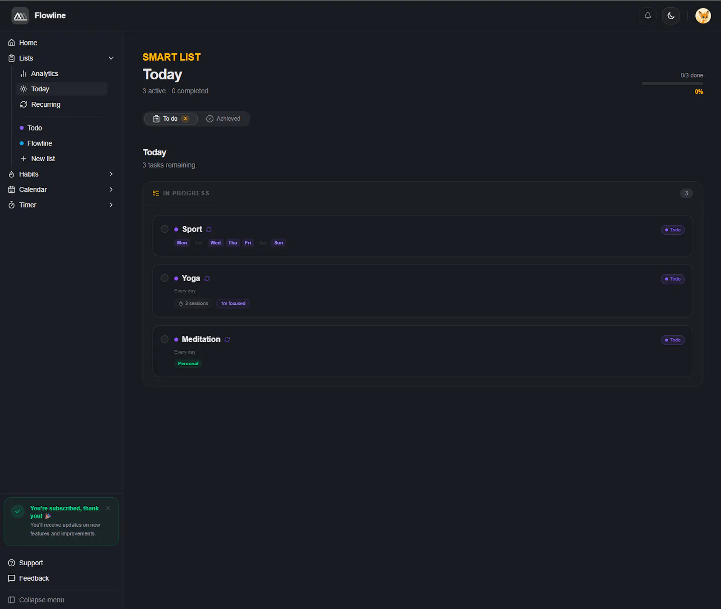Expand the Habits section chevron
Image resolution: width=721 pixels, height=609 pixels.
[x=111, y=174]
